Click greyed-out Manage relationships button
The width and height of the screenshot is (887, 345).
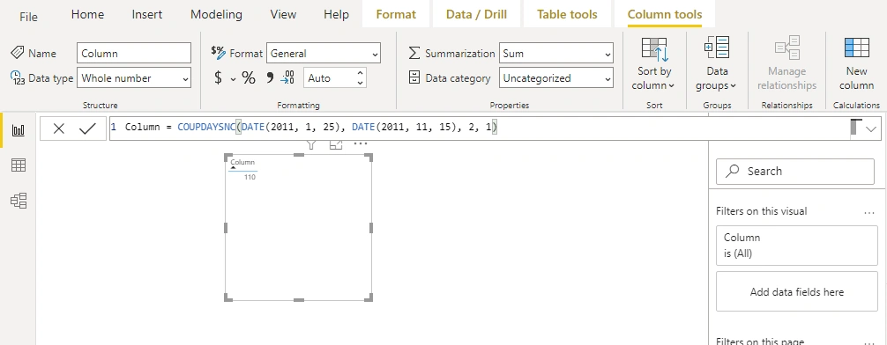coord(786,63)
